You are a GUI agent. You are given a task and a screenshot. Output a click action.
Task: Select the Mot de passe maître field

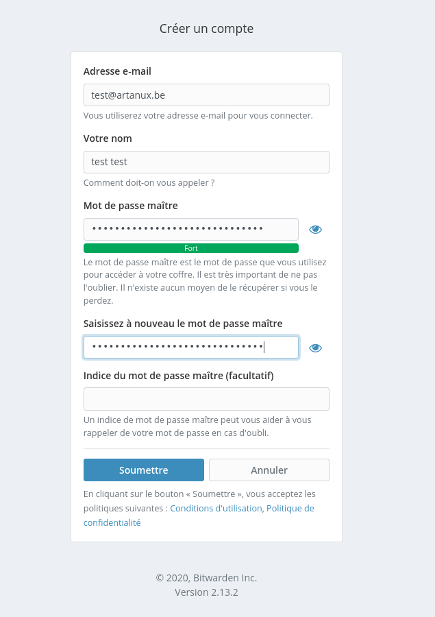[190, 230]
